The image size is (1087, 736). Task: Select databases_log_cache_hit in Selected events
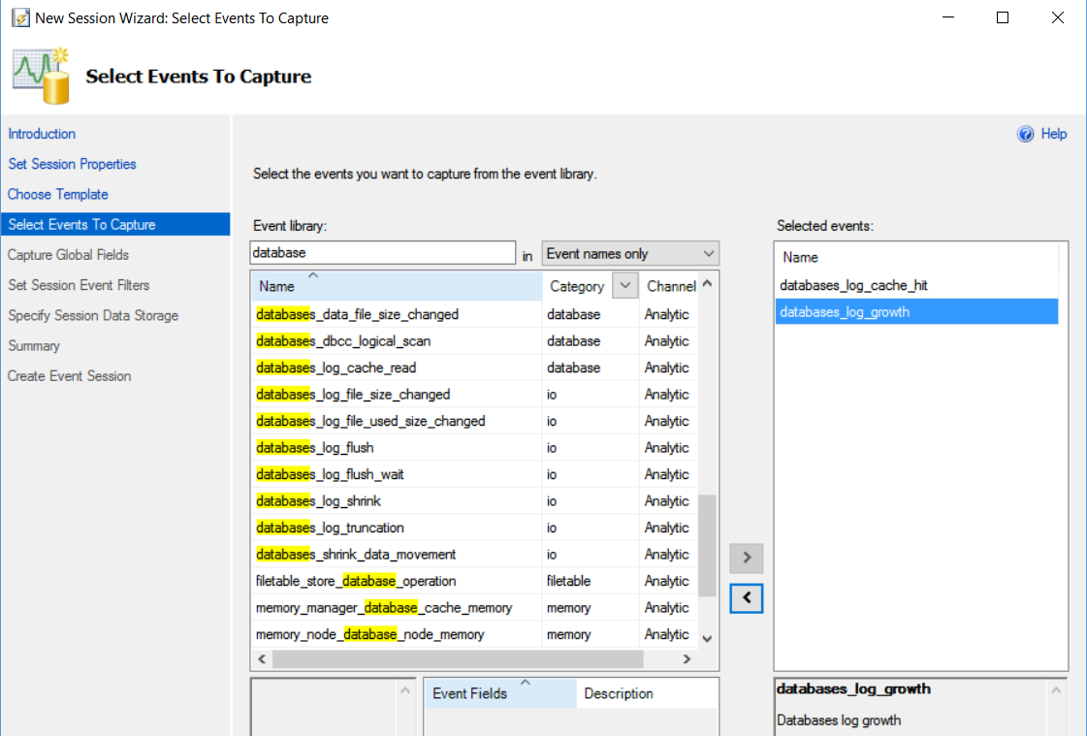853,285
